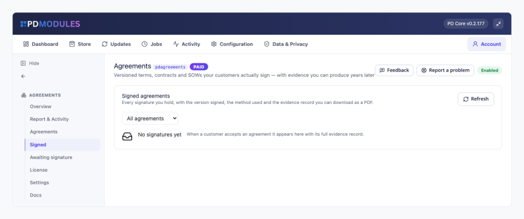This screenshot has width=524, height=219.
Task: Click the circular arrows icon in the Refresh button
Action: click(466, 99)
